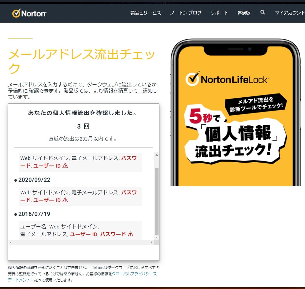Click the Norton logo in header

pos(29,13)
